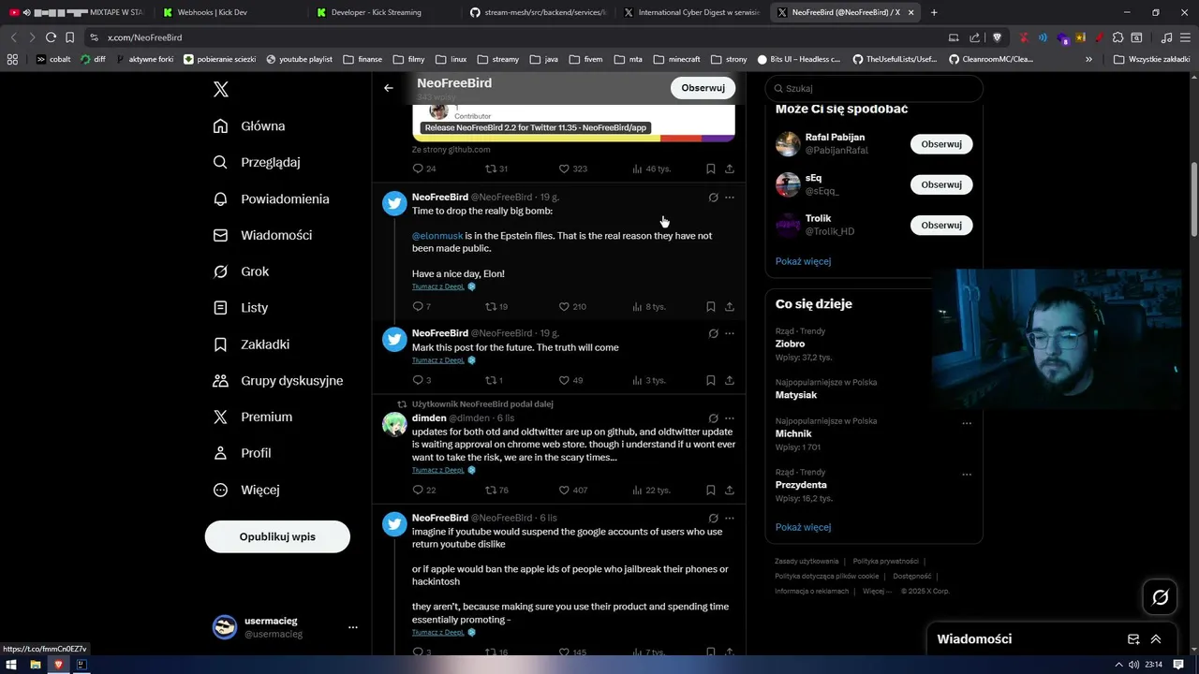Open the @elonmusk mention link
This screenshot has height=674, width=1199.
click(437, 236)
